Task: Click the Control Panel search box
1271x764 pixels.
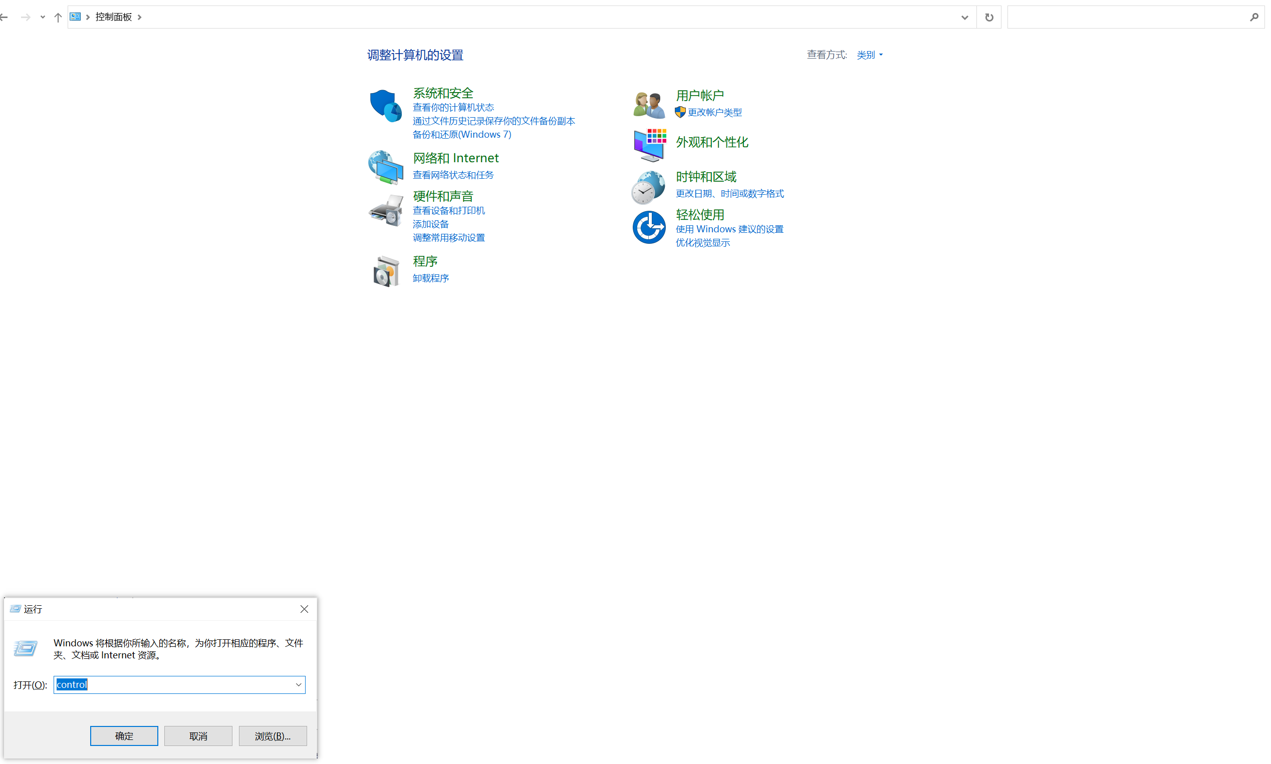Action: pos(1128,18)
